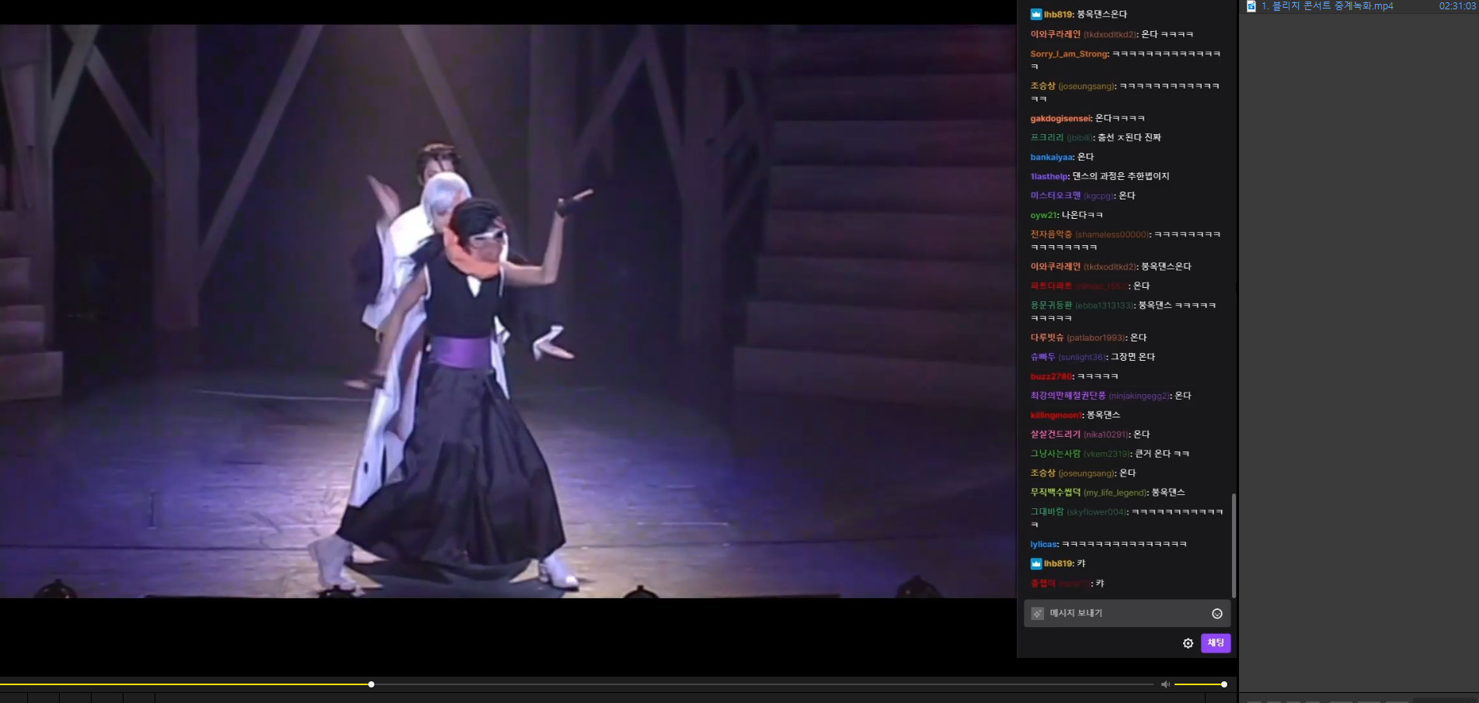Mute audio with the speaker icon

pyautogui.click(x=1165, y=684)
